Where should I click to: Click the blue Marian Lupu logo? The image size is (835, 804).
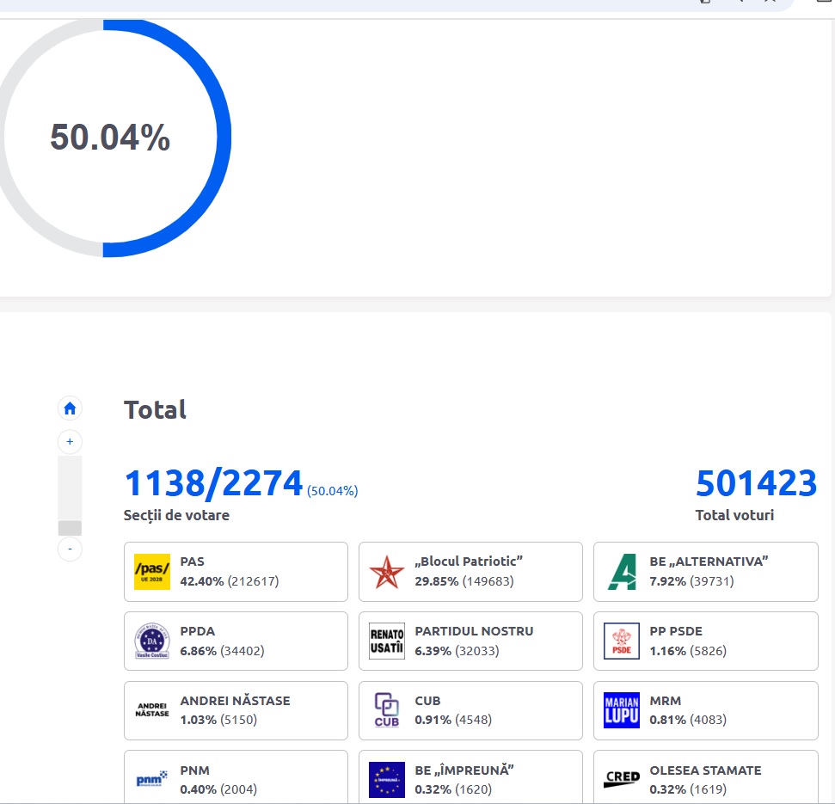[621, 710]
